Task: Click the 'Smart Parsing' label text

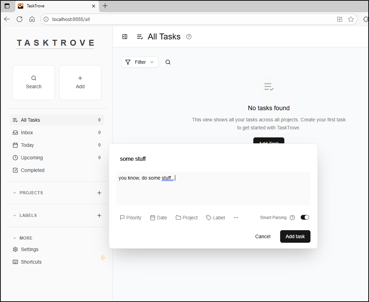Action: click(273, 218)
